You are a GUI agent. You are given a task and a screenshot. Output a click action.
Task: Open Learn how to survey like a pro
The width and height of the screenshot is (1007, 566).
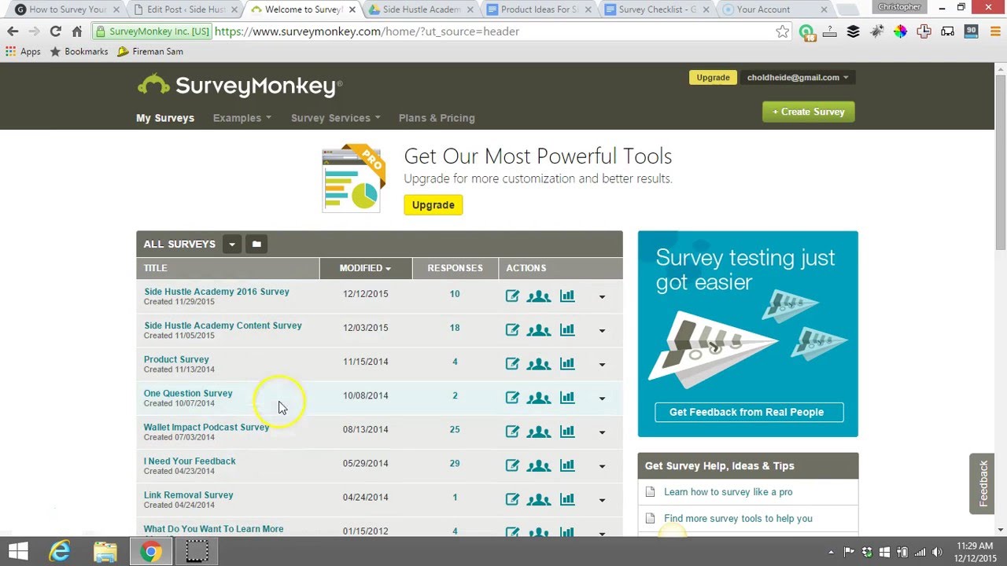[x=728, y=492]
